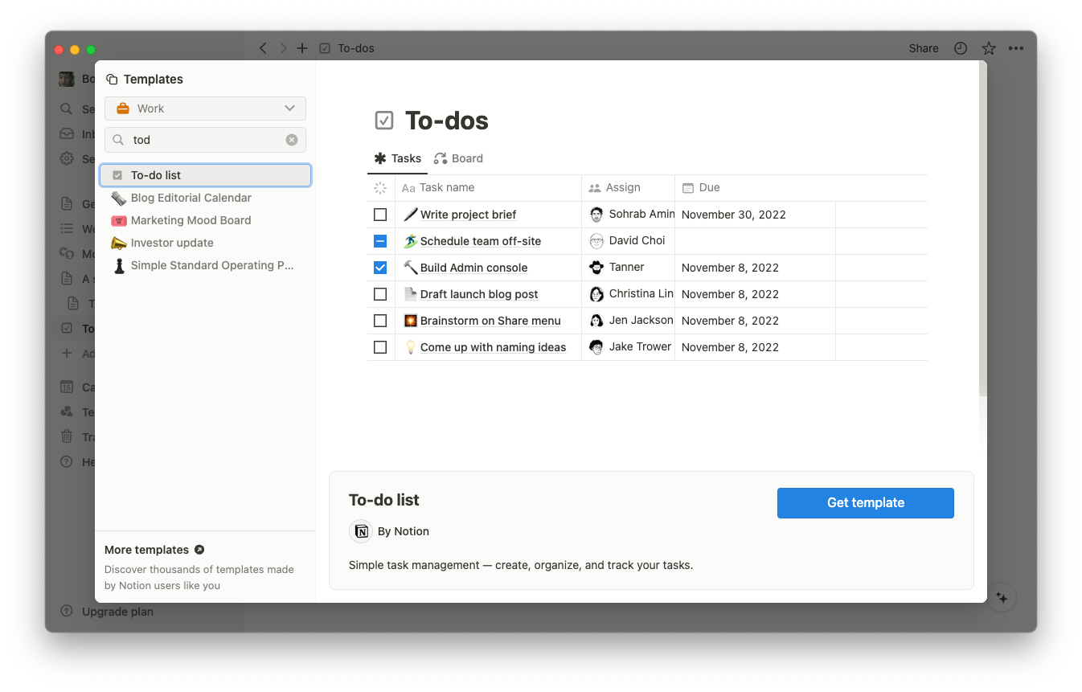The image size is (1082, 692).
Task: Click Tanner in the Assign column
Action: 626,267
